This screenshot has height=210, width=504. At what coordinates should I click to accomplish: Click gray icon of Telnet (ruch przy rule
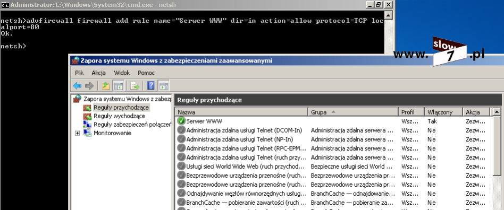[181, 157]
